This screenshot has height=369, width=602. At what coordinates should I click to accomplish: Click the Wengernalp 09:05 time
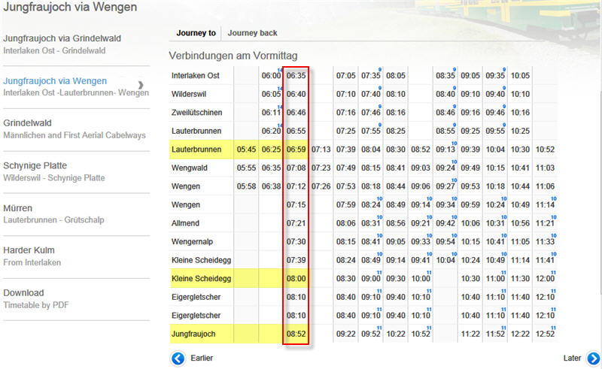396,242
